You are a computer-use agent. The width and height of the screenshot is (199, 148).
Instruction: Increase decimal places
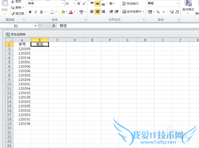172,12
